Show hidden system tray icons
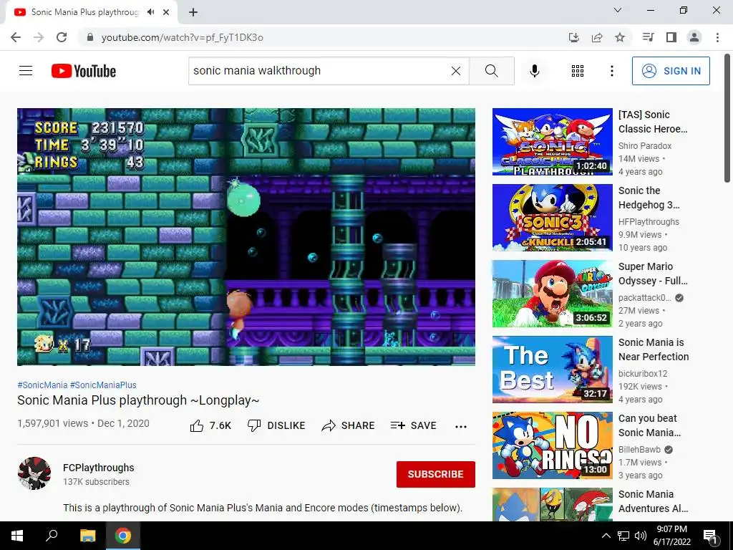The image size is (733, 550). (606, 536)
